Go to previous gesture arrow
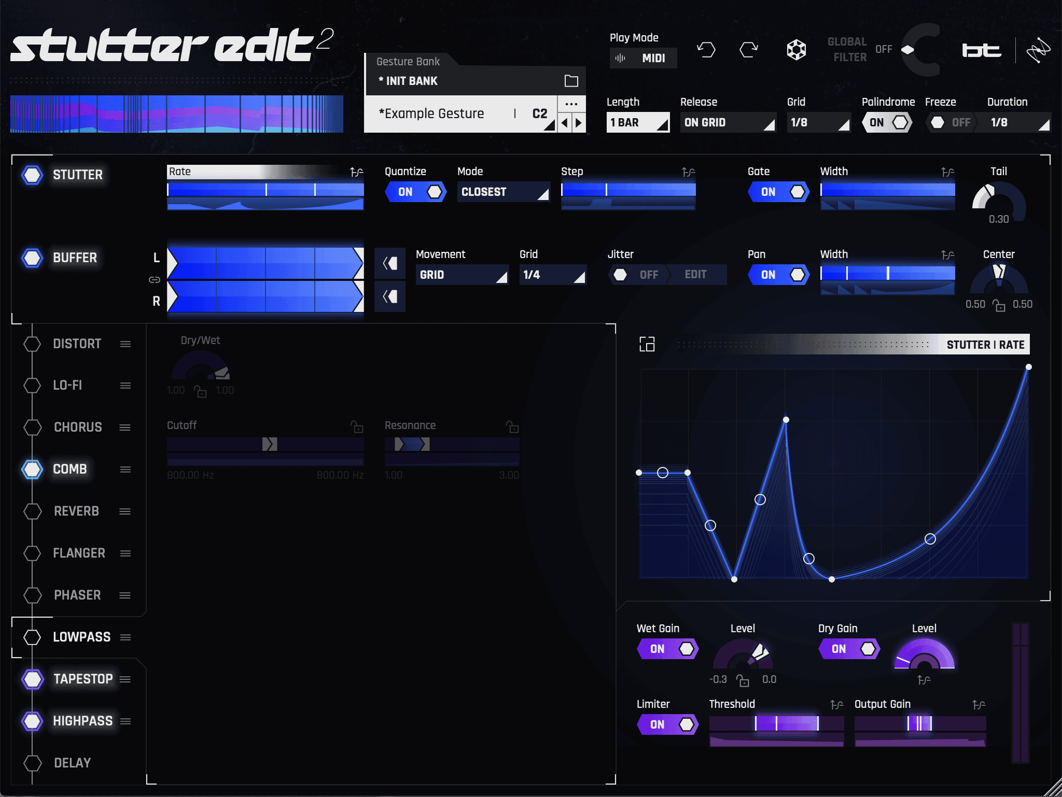This screenshot has width=1062, height=797. (x=565, y=123)
